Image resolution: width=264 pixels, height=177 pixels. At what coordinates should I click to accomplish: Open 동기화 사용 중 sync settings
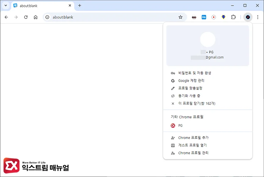[x=208, y=96]
